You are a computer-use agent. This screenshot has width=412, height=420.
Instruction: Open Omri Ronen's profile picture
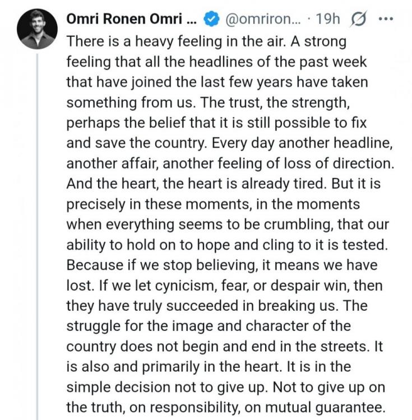point(36,29)
